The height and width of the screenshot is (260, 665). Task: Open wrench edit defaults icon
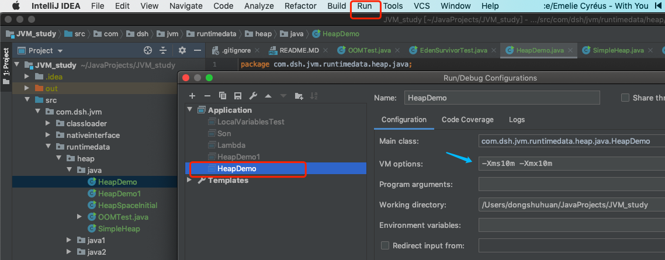[x=253, y=96]
